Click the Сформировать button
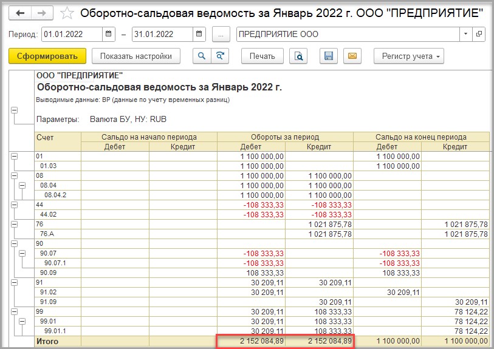 [47, 56]
